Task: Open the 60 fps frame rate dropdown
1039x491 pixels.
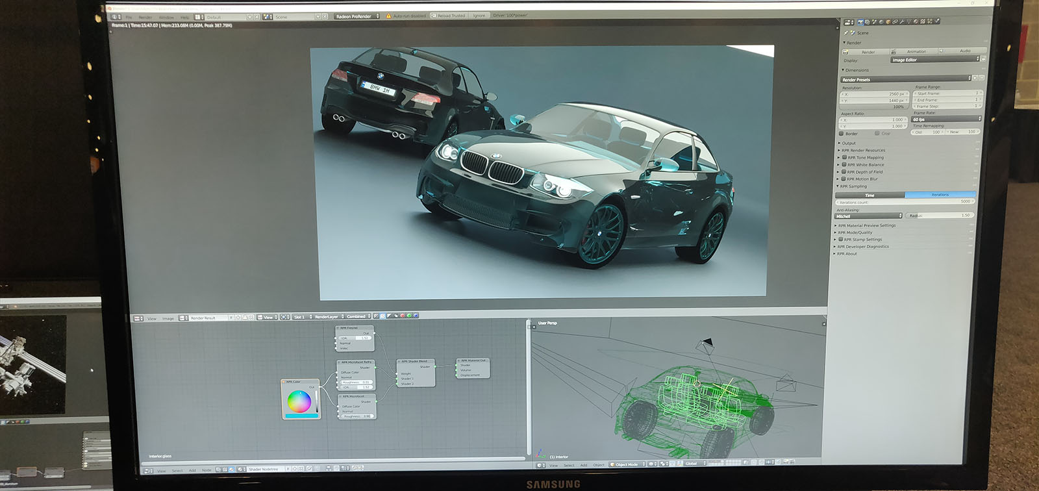Action: click(945, 119)
